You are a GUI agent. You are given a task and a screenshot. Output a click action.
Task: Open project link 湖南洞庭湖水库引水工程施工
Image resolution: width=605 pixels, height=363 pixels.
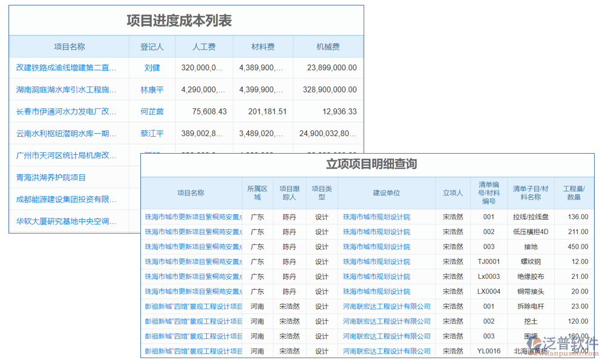pyautogui.click(x=65, y=90)
